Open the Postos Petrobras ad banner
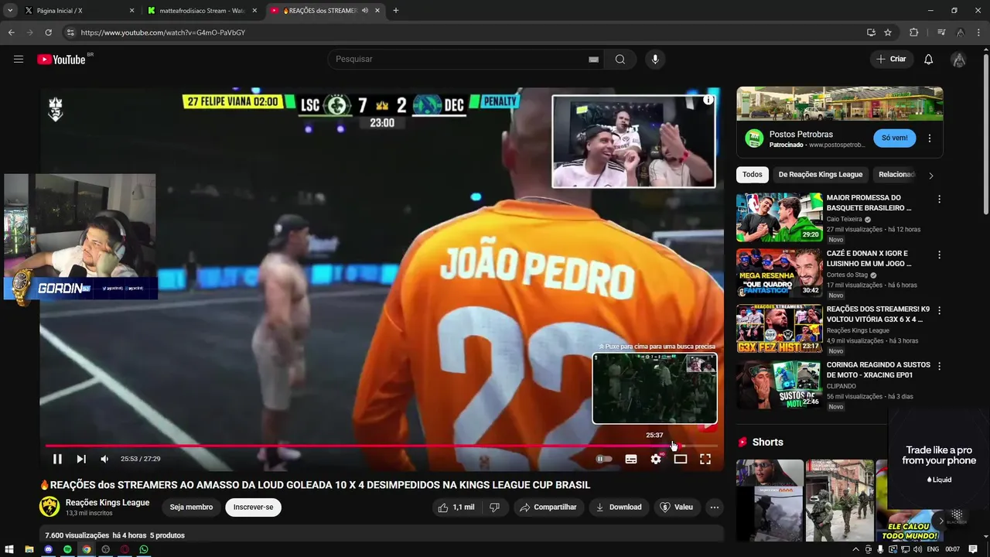Screen dimensions: 990x557 (x=840, y=104)
